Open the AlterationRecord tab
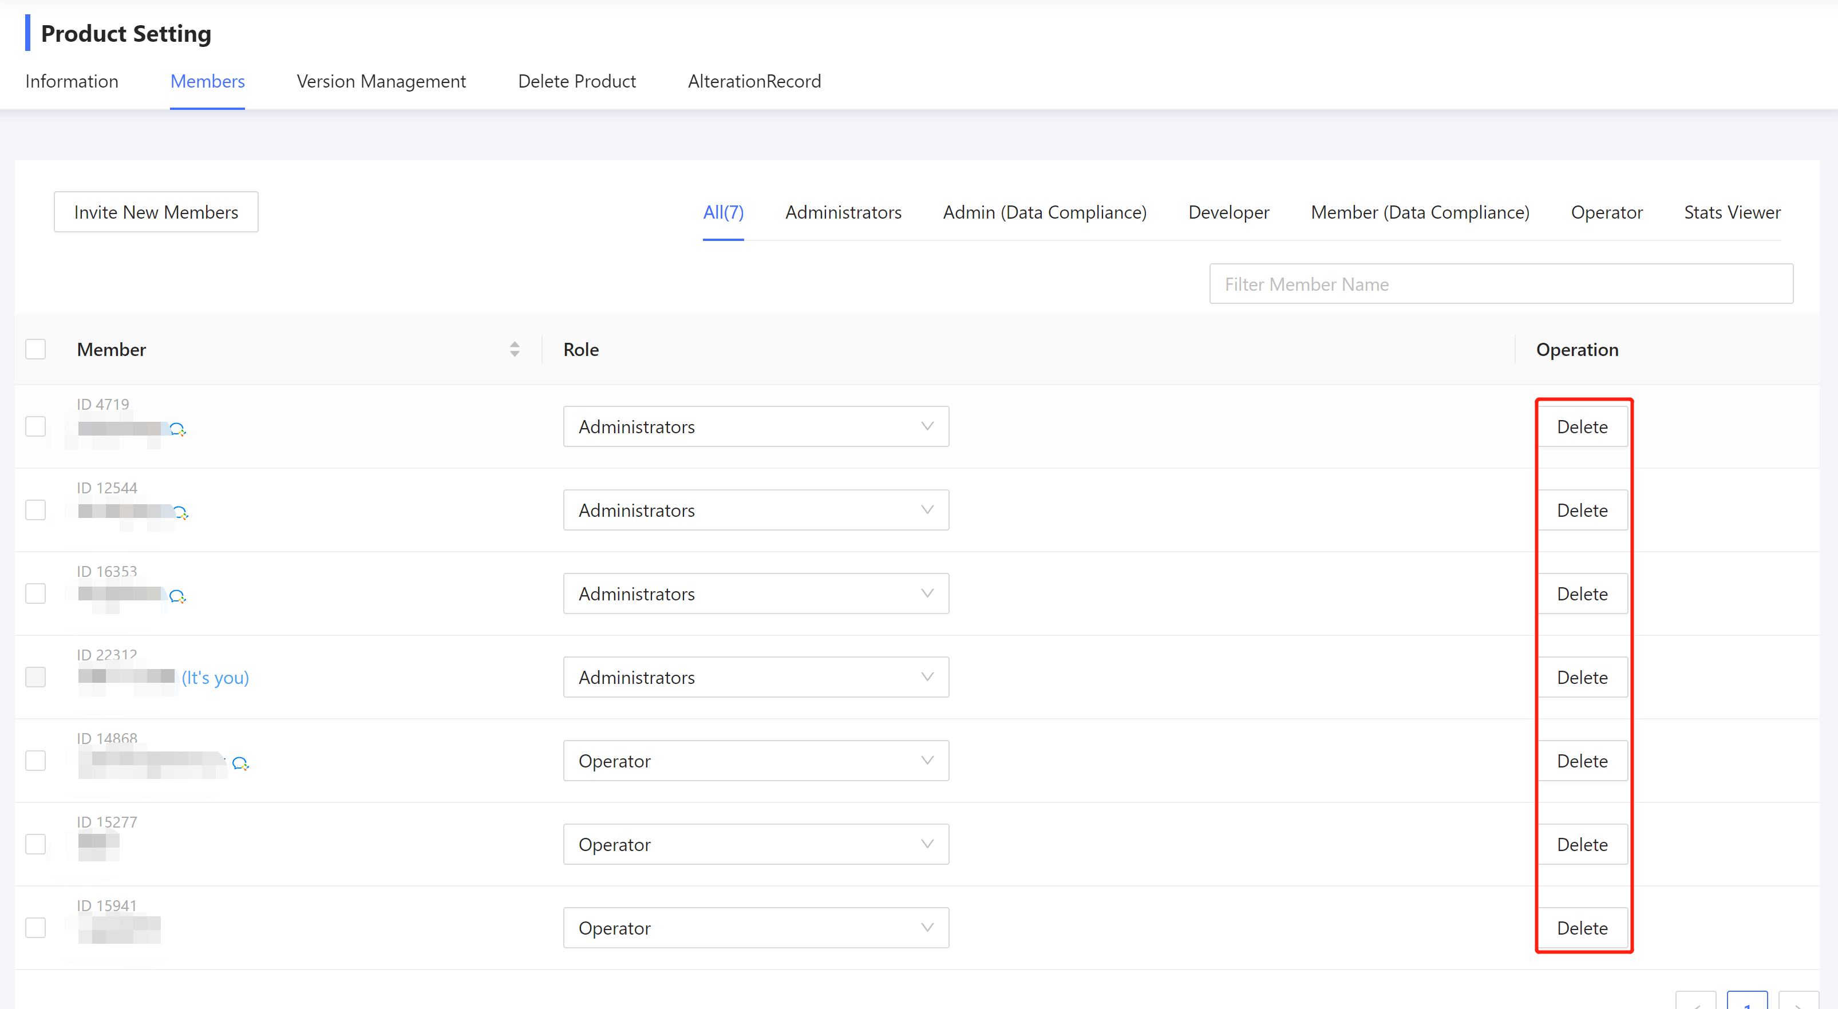1838x1009 pixels. 754,81
